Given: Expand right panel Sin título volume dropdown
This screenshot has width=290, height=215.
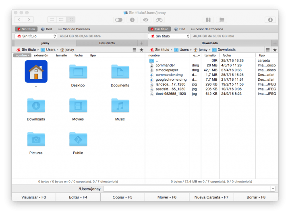Looking at the screenshot, I should click(169, 36).
